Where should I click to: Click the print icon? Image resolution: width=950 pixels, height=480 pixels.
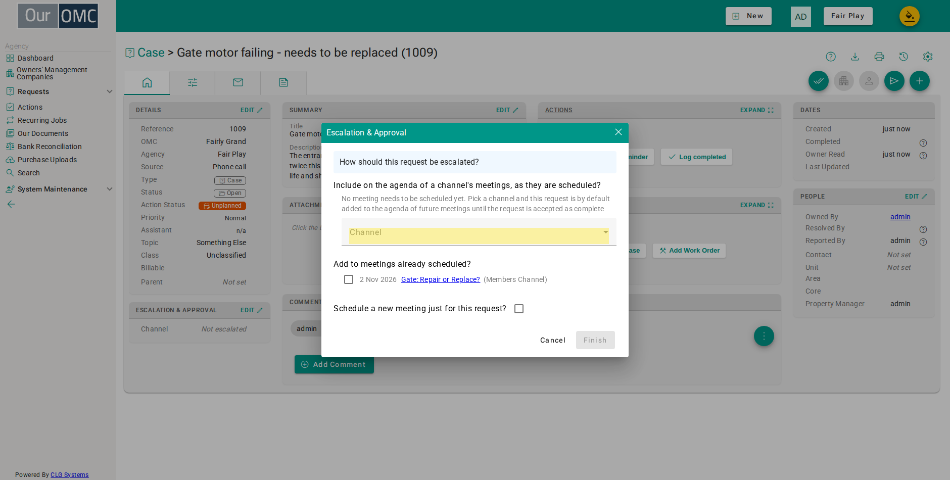[879, 57]
